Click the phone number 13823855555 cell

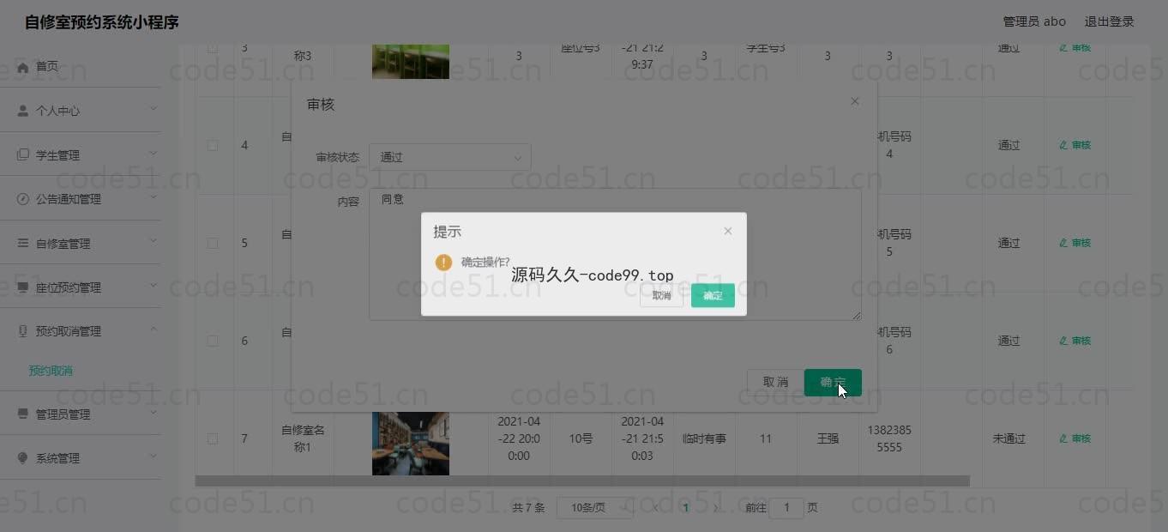(889, 438)
